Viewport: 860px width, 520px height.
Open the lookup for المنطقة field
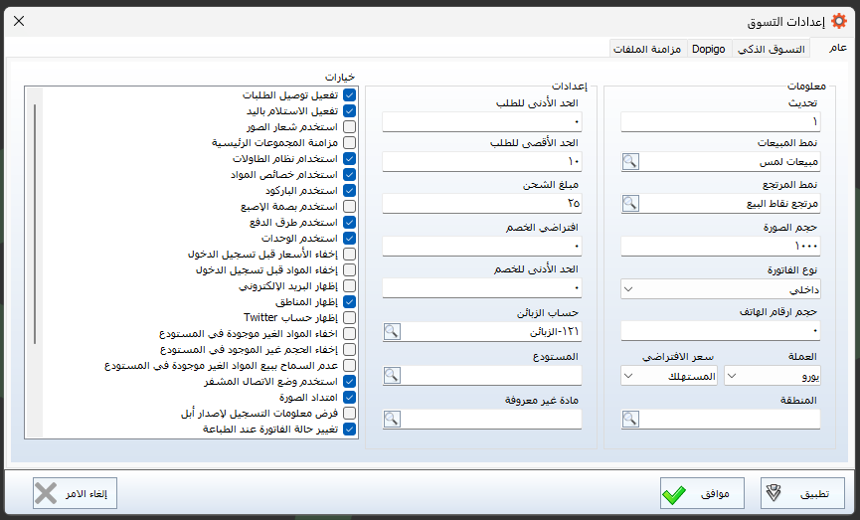coord(630,420)
